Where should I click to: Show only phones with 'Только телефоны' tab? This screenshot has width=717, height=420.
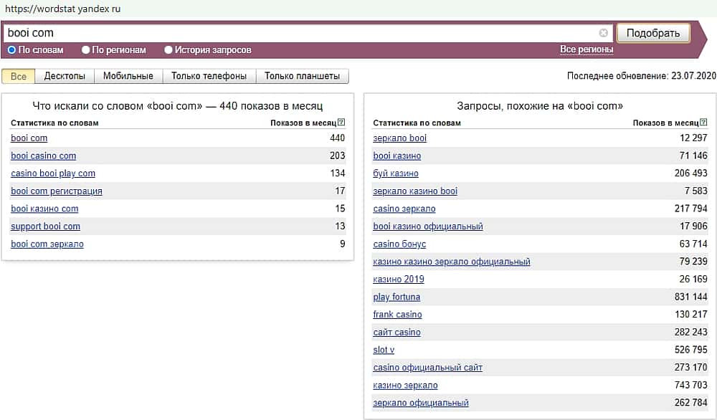pyautogui.click(x=209, y=76)
